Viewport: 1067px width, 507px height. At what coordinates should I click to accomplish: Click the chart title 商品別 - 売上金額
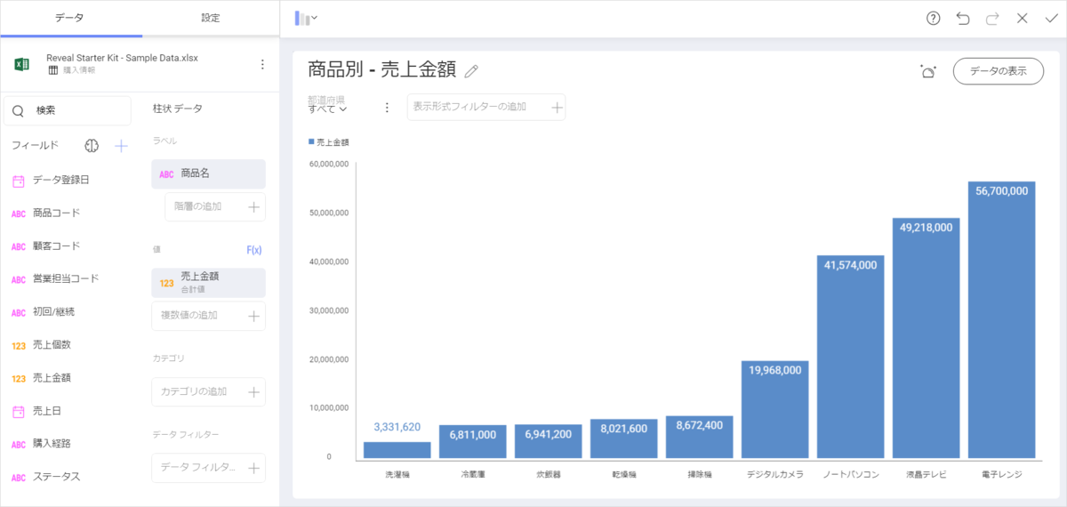[382, 69]
